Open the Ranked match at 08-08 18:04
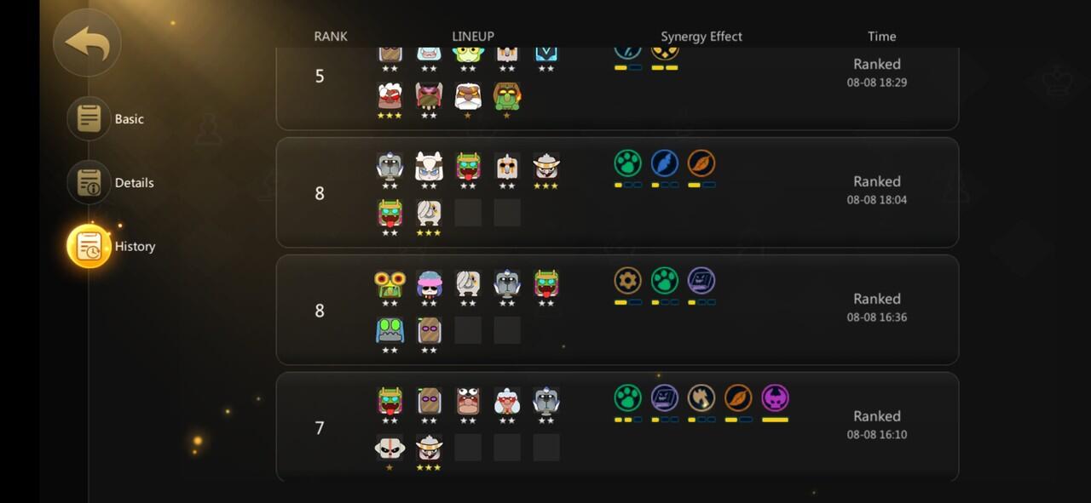 click(617, 192)
